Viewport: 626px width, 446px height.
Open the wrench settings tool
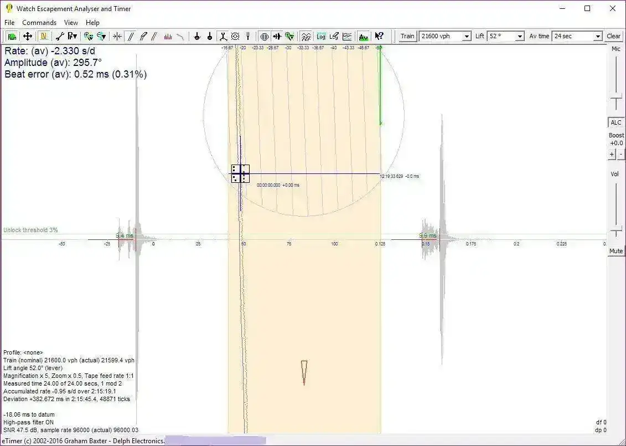pyautogui.click(x=60, y=36)
